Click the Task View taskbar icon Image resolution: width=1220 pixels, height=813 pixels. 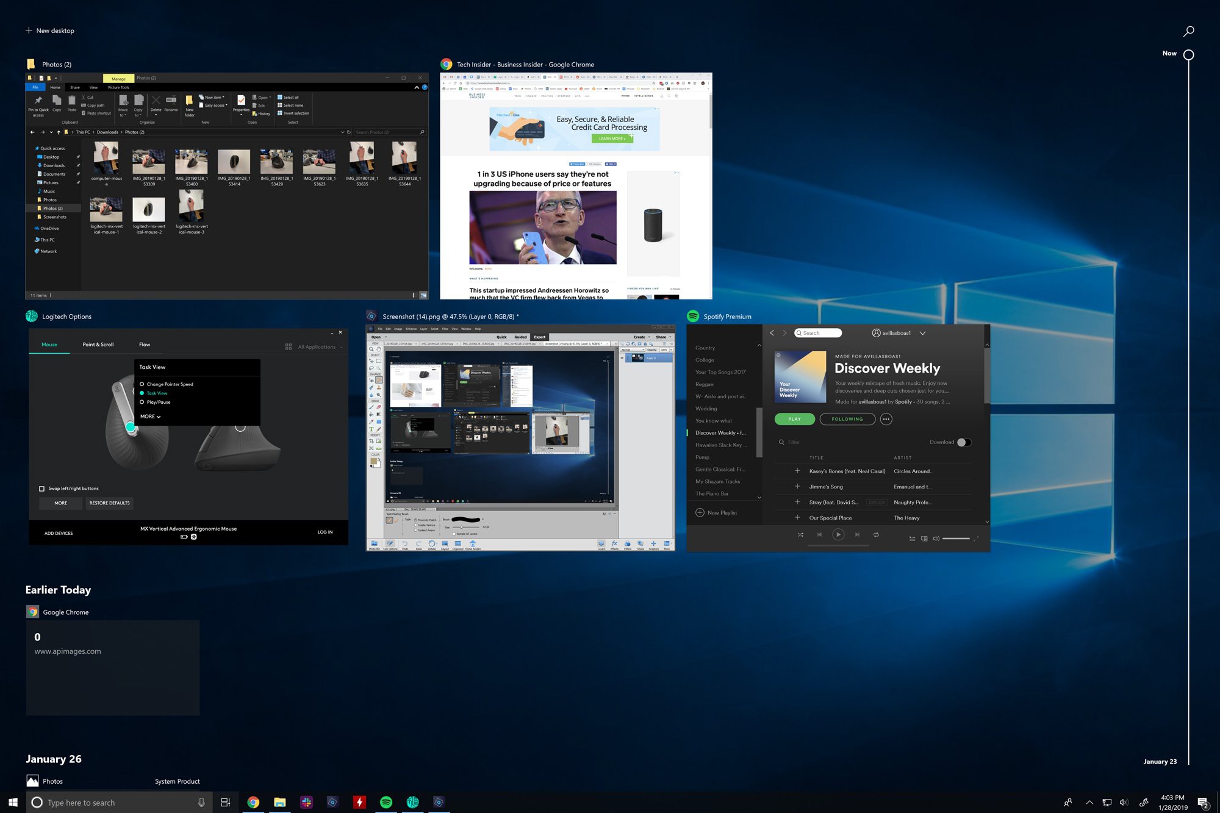coord(225,802)
